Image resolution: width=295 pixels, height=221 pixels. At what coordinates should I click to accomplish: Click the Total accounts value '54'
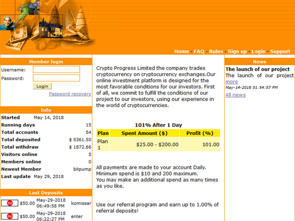(x=88, y=132)
